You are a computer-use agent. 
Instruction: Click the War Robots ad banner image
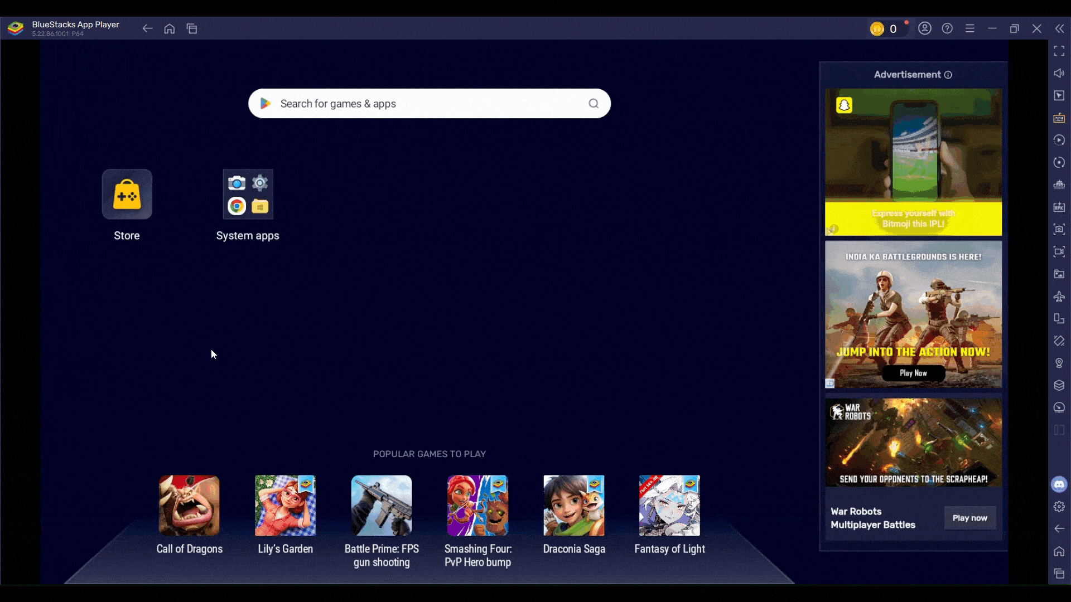coord(913,442)
